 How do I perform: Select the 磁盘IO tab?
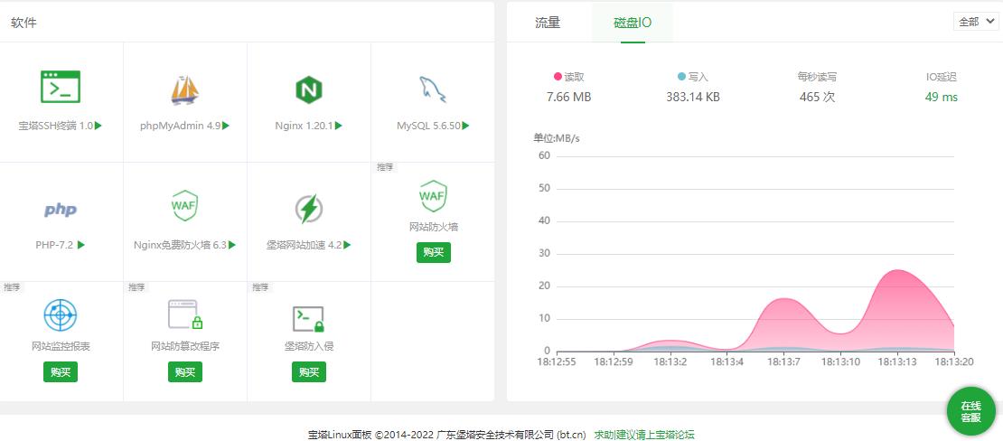click(633, 23)
